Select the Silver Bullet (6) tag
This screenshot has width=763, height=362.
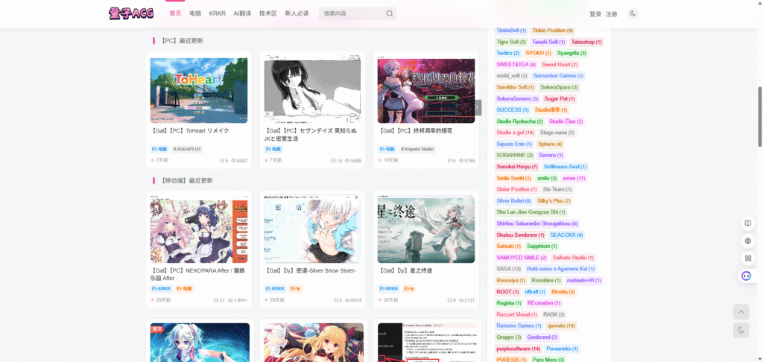tap(514, 200)
